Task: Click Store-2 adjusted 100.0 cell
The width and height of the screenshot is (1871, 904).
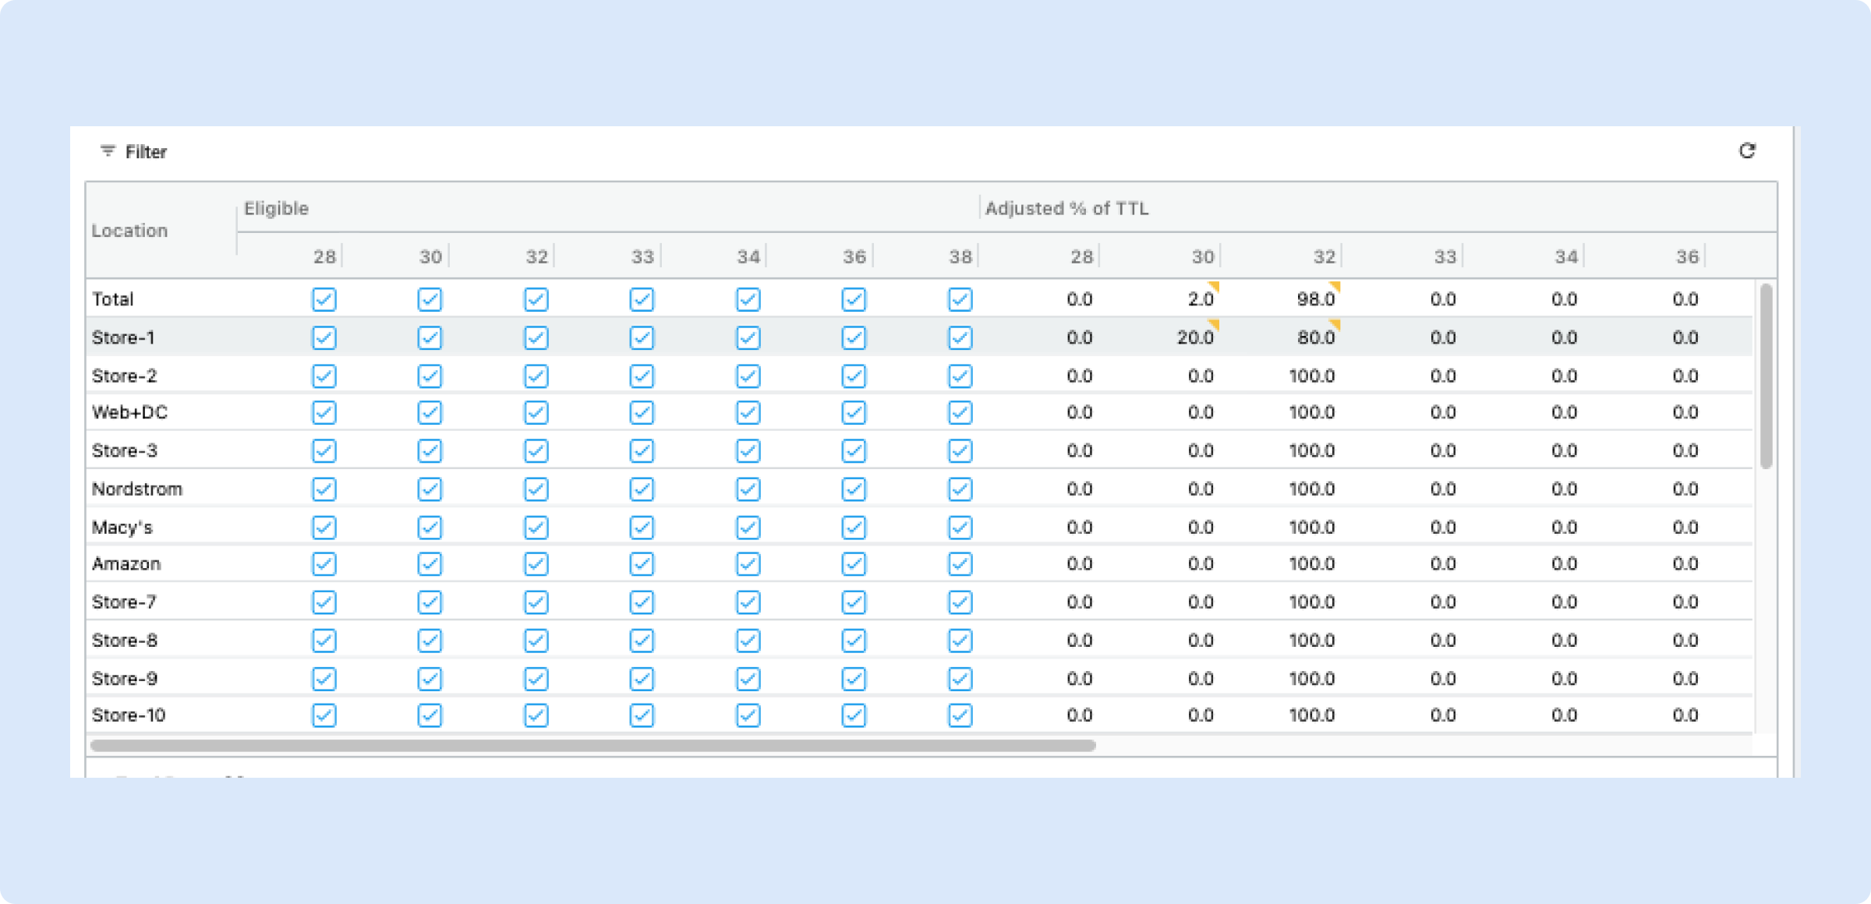Action: point(1311,376)
